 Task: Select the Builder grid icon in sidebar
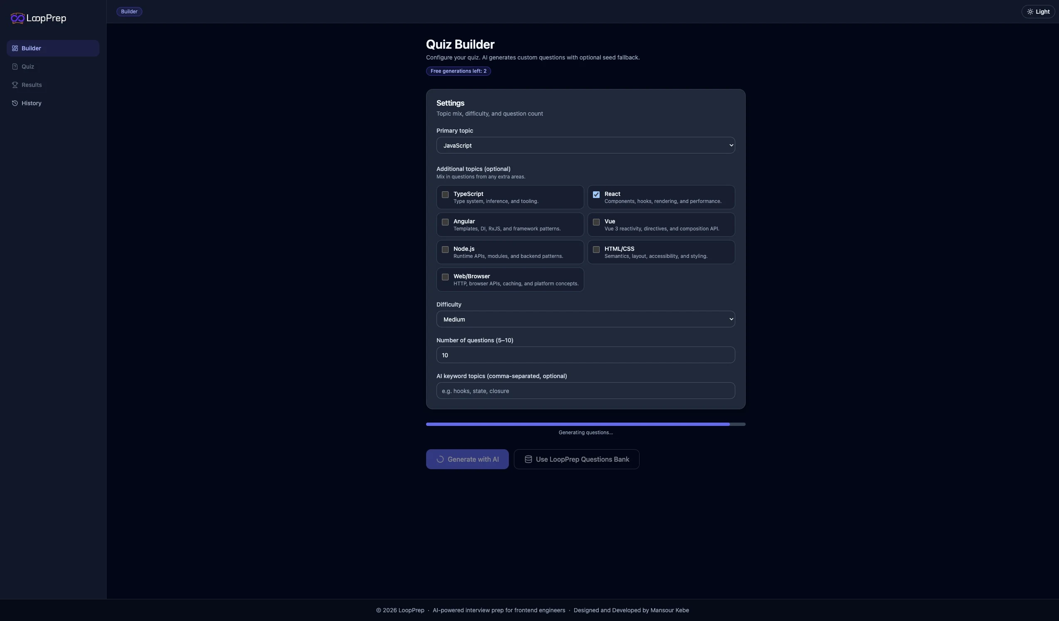coord(15,48)
